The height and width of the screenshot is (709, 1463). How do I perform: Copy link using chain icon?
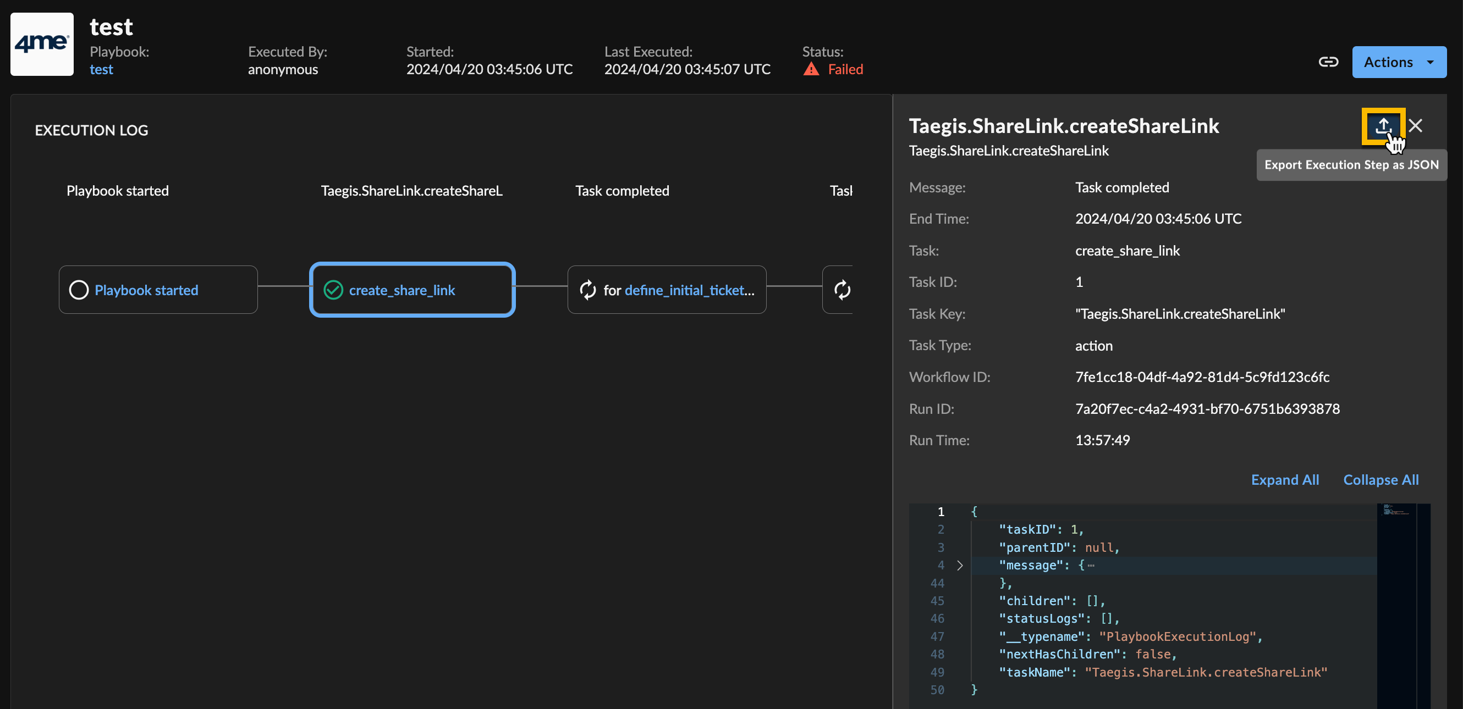click(x=1328, y=62)
